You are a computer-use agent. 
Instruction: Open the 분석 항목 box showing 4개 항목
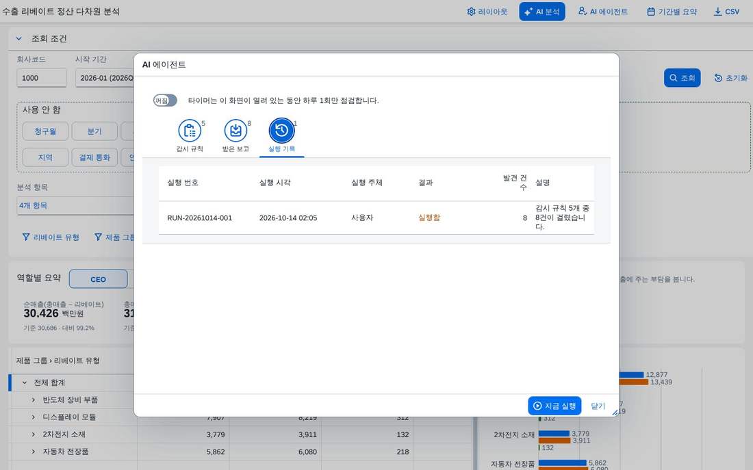point(75,205)
